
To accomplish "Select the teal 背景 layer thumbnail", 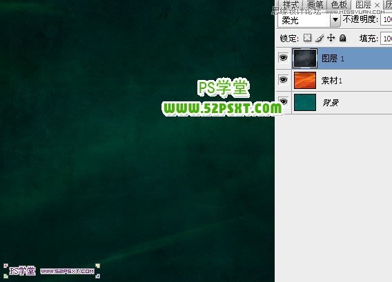I will click(305, 102).
